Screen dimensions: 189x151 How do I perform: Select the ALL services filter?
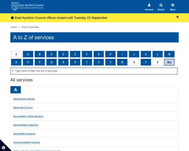[x=169, y=62]
